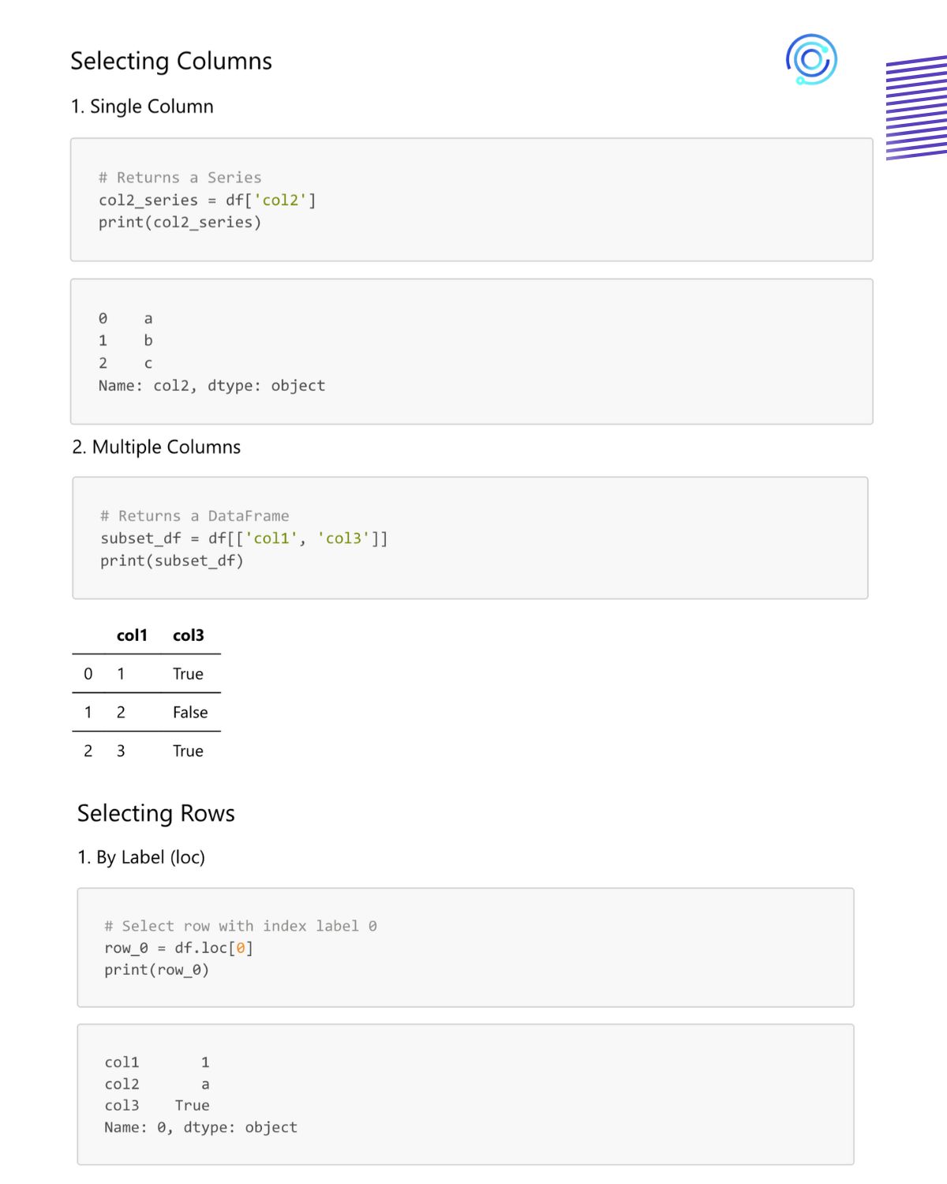Image resolution: width=947 pixels, height=1184 pixels.
Task: Click the purple striped decoration graphic
Action: click(917, 107)
